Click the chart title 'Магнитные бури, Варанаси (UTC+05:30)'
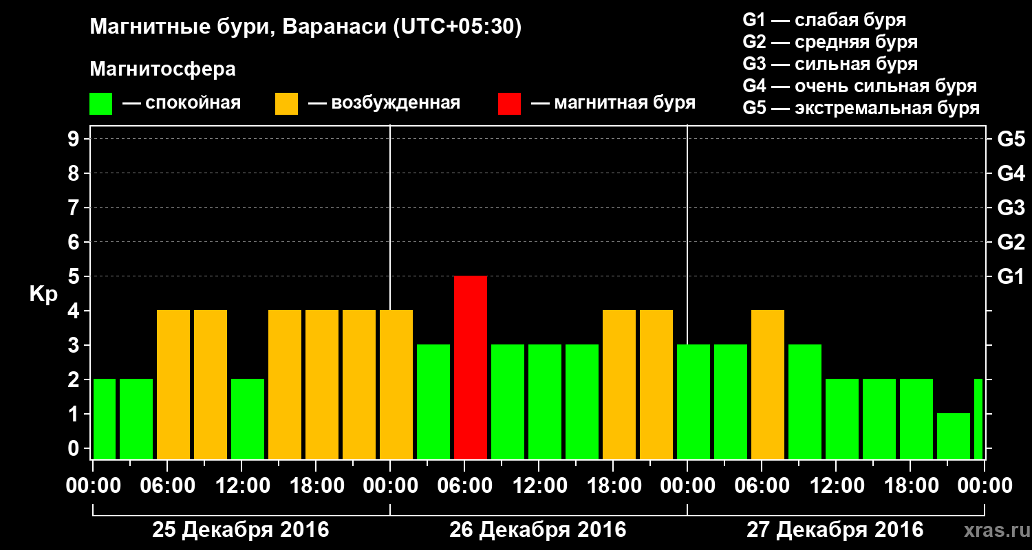 (305, 27)
